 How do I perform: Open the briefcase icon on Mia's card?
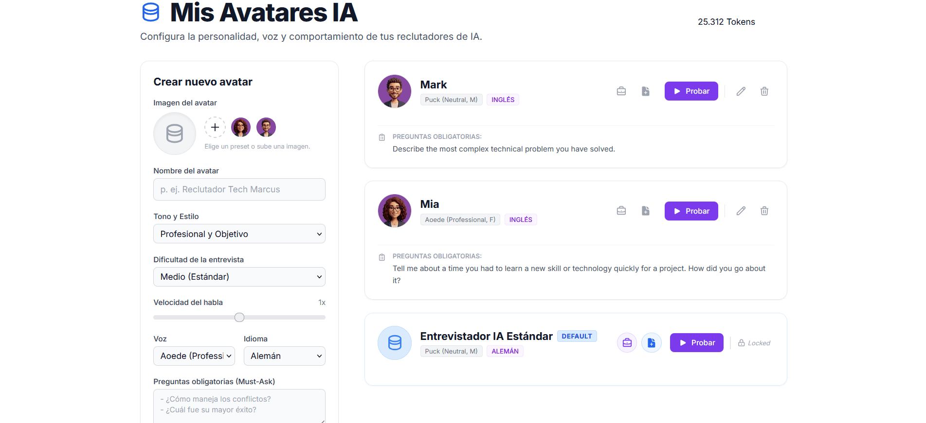(x=621, y=211)
